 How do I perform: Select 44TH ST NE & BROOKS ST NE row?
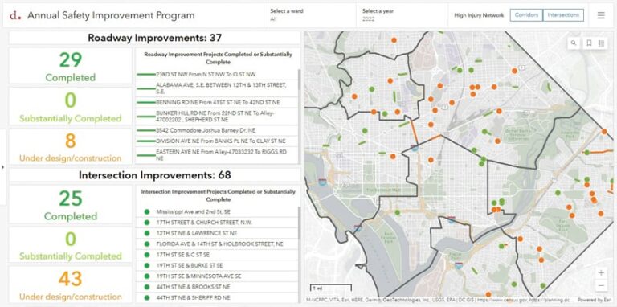click(218, 287)
